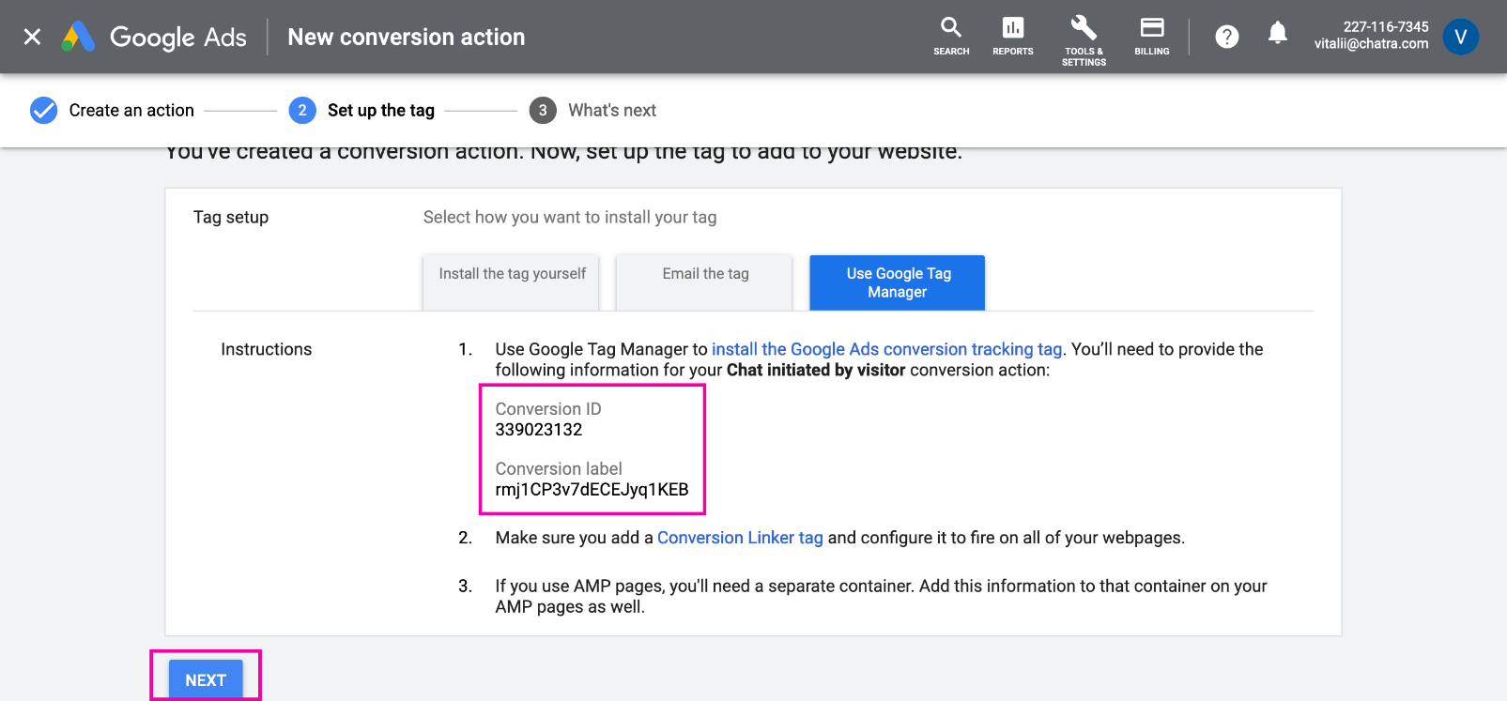Open the account avatar V
Image resolution: width=1507 pixels, height=701 pixels.
1460,37
